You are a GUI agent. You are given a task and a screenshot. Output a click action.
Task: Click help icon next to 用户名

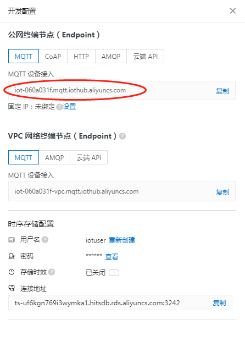(x=44, y=239)
